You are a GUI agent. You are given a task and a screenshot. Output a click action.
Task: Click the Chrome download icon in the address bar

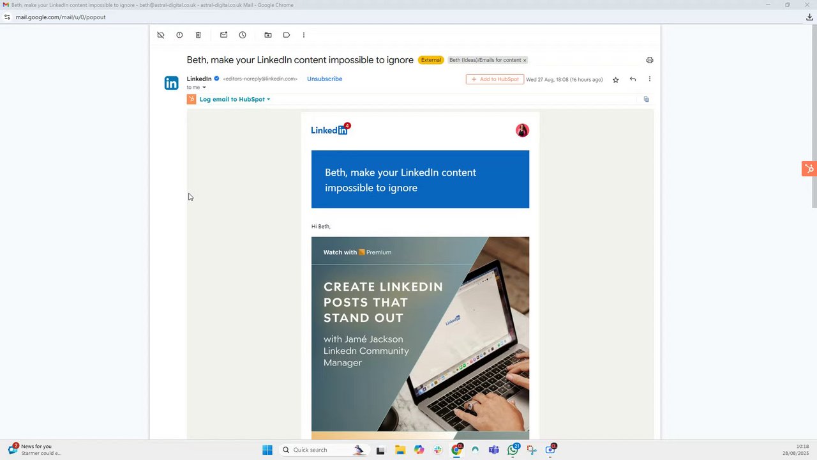(x=809, y=17)
